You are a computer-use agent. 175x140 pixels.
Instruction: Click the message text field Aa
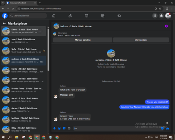tap(117, 128)
